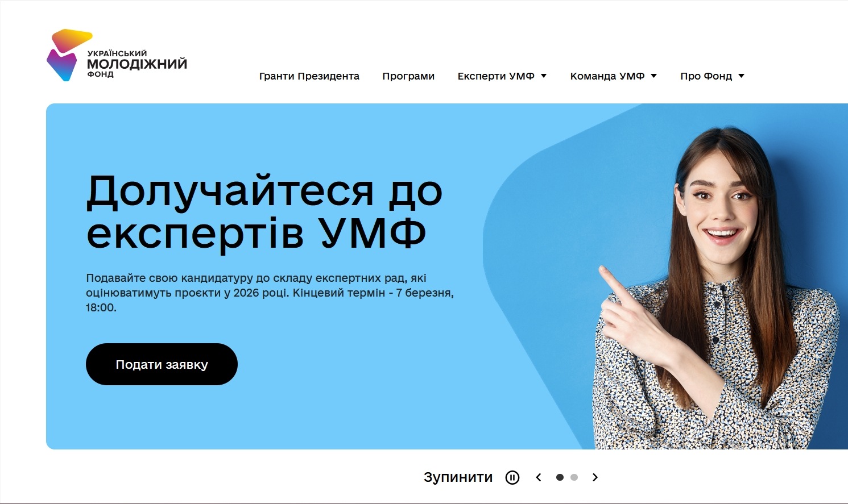
Task: Expand the Про Фонд dropdown arrow
Action: point(741,76)
